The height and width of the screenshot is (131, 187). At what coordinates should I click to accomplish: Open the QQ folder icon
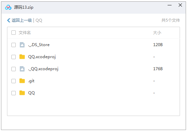coord(22,93)
